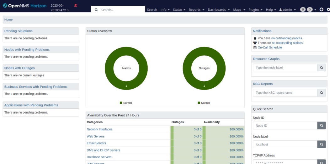Click the Node label search magnifier button

(x=321, y=145)
